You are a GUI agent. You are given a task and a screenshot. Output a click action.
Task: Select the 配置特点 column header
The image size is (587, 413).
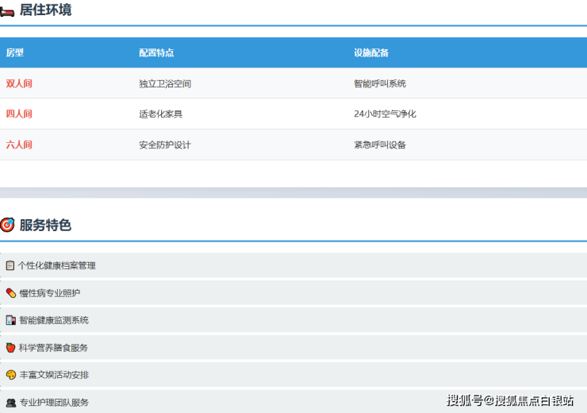156,52
